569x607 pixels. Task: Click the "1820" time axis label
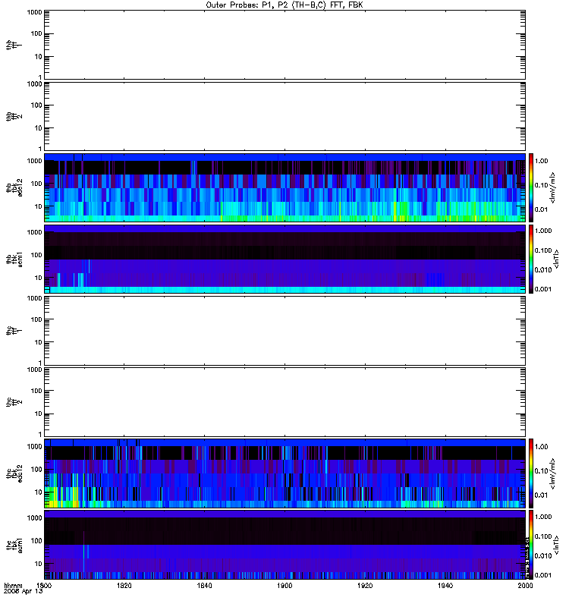pos(124,586)
